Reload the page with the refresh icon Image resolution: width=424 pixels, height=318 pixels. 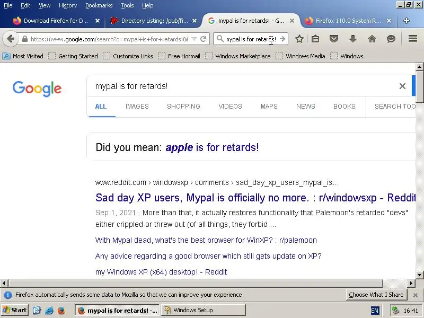pos(204,39)
